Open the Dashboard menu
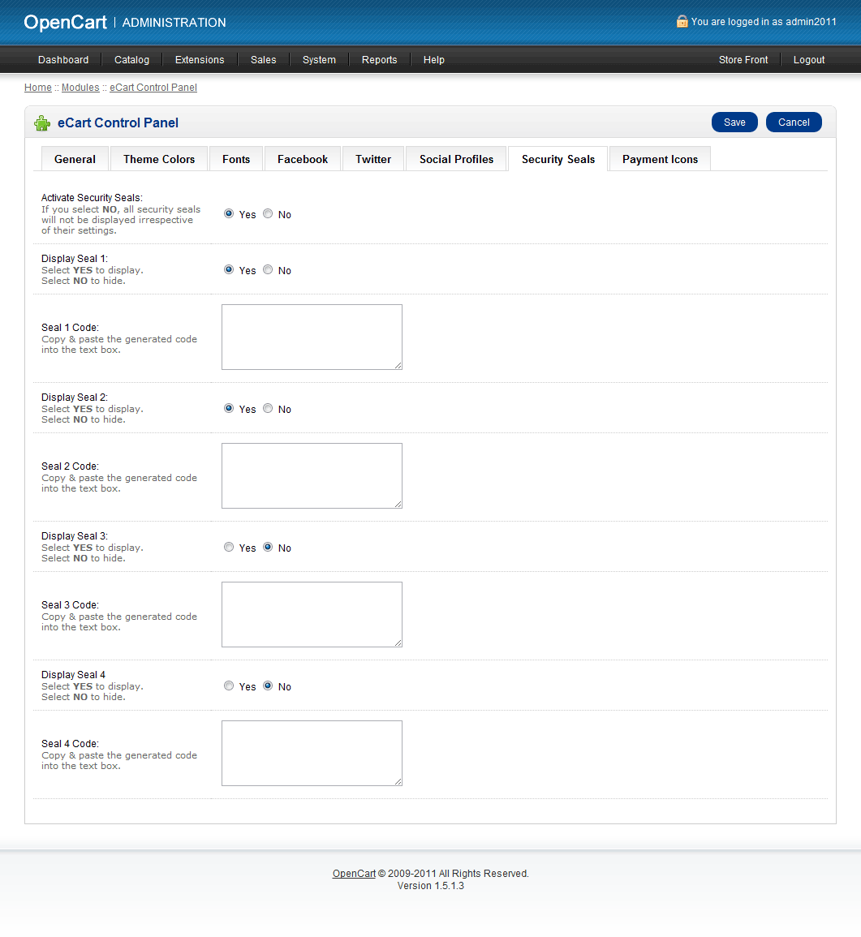Viewport: 861px width, 937px height. (63, 60)
